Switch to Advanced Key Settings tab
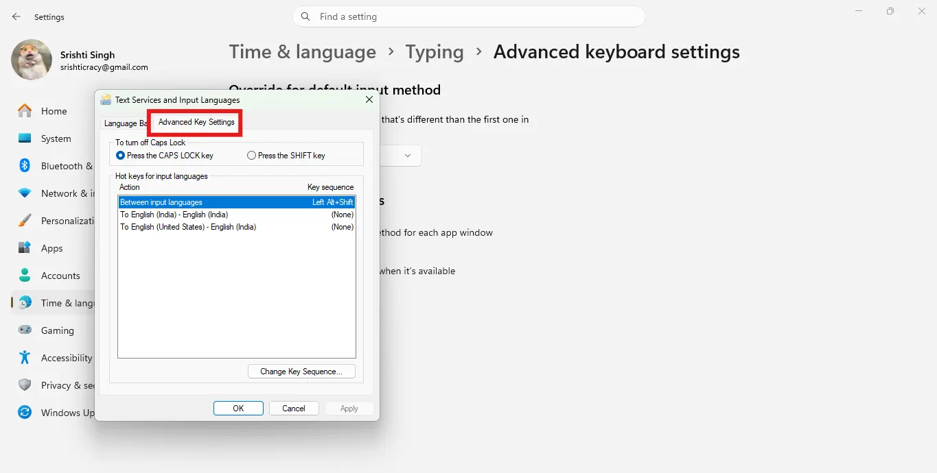Screen dimensions: 937x473 pos(196,122)
